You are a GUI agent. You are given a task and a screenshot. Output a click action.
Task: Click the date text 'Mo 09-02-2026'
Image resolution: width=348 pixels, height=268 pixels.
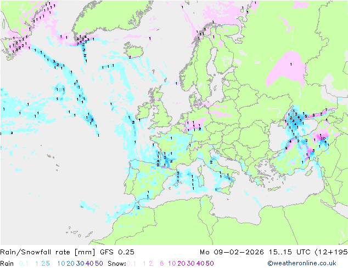pos(232,252)
